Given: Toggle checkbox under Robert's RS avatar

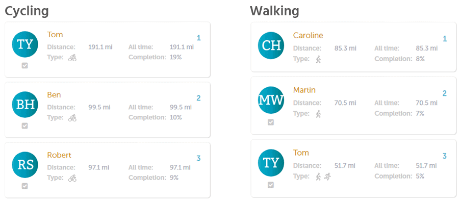Looking at the screenshot, I should point(25,186).
